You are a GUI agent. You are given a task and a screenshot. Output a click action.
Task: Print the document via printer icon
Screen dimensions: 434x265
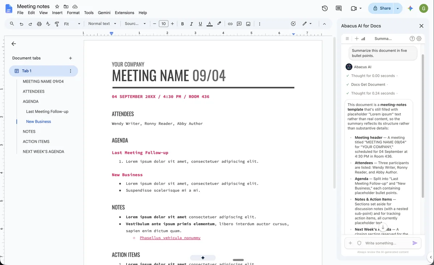point(39,24)
